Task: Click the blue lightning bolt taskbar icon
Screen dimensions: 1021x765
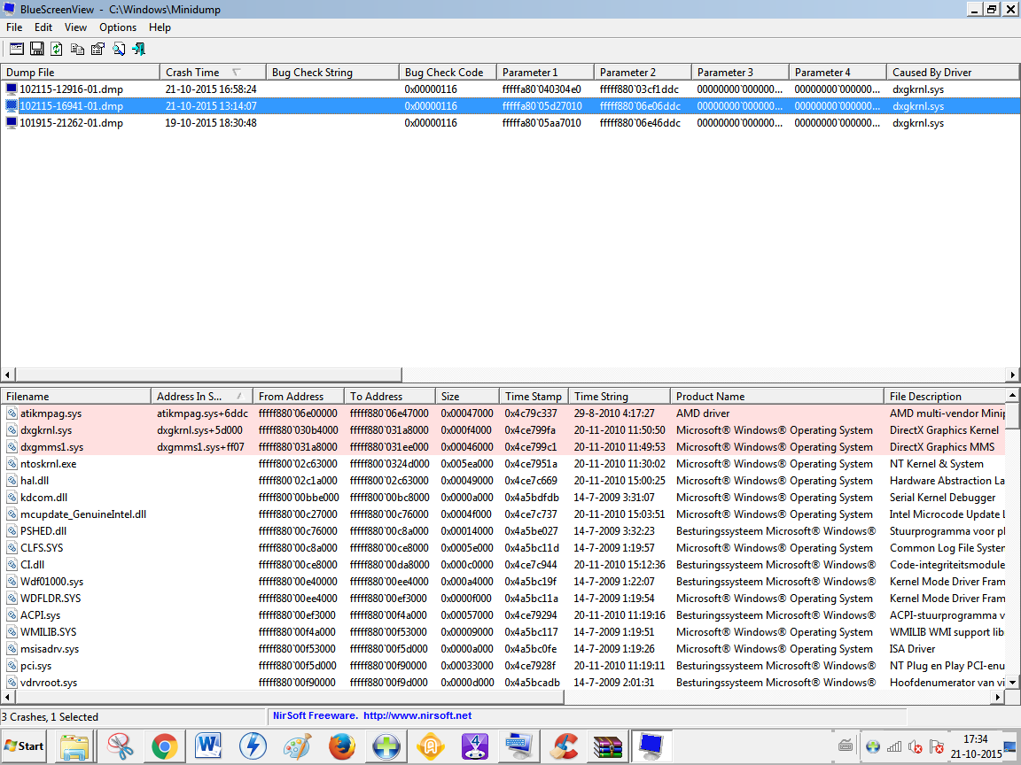Action: [x=253, y=746]
